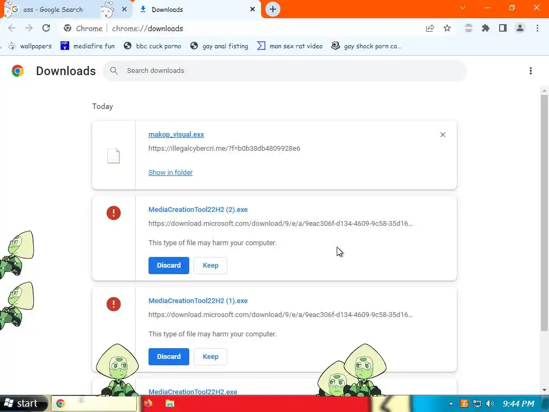Click the Microsoft URL under MediaCreationTool22H2 (2).exe

click(x=280, y=224)
